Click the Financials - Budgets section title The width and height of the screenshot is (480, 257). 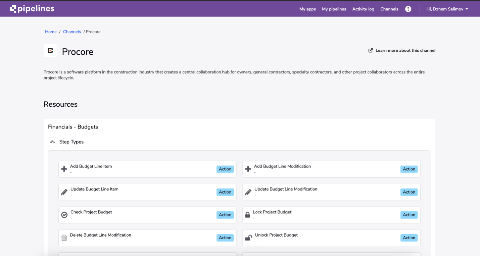(x=73, y=127)
